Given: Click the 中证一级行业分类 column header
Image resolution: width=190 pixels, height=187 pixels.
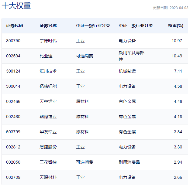Looking at the screenshot, I should click(93, 26).
